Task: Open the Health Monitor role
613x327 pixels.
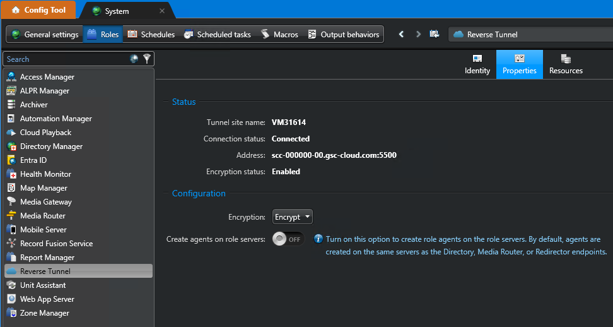Action: 45,174
